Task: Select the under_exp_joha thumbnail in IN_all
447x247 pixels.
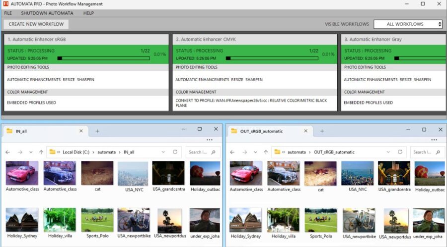Action: (x=205, y=220)
